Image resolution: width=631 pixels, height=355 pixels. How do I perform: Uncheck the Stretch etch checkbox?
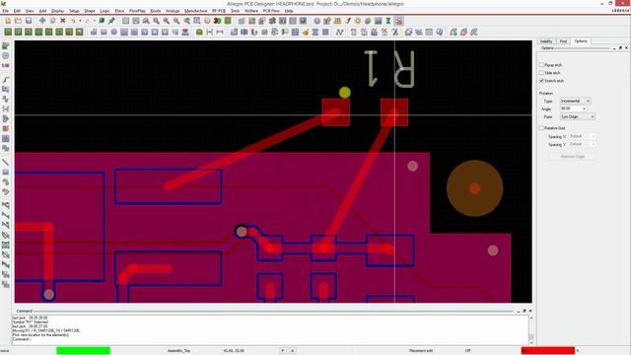coord(541,81)
